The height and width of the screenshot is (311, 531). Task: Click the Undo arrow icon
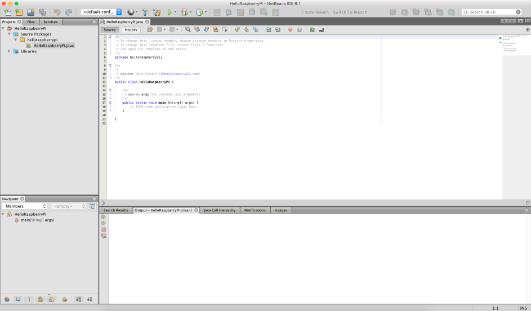57,12
